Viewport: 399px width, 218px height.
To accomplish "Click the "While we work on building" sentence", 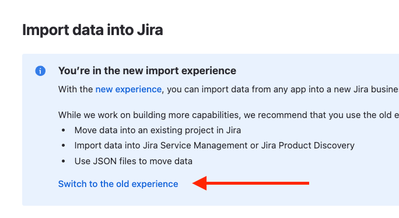I will (229, 115).
